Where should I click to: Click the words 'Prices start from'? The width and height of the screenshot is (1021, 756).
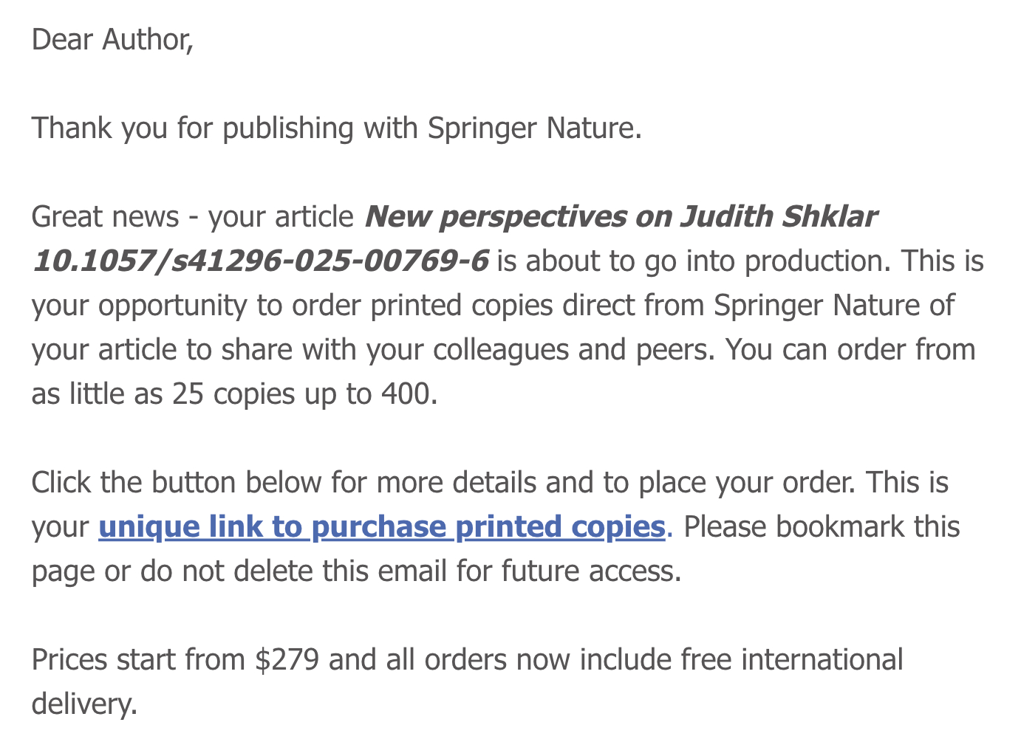point(138,660)
